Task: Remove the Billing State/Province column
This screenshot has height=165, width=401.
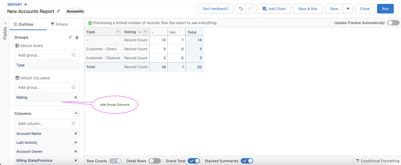Action: [75, 160]
